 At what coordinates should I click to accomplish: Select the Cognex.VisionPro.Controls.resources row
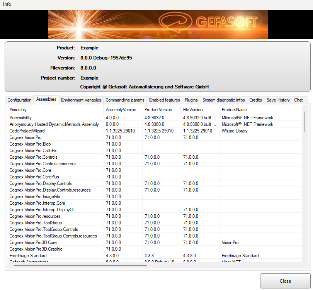tap(155, 164)
